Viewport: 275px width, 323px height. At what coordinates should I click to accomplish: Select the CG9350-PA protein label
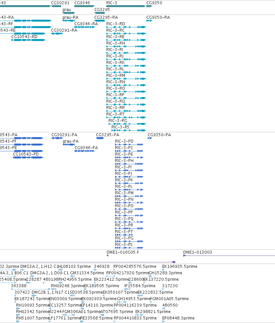click(x=159, y=135)
